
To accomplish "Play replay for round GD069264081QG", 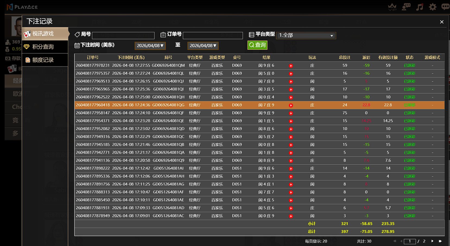I will (x=291, y=105).
